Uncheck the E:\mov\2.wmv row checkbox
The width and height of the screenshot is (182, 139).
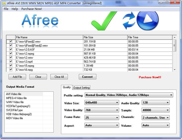[11, 57]
